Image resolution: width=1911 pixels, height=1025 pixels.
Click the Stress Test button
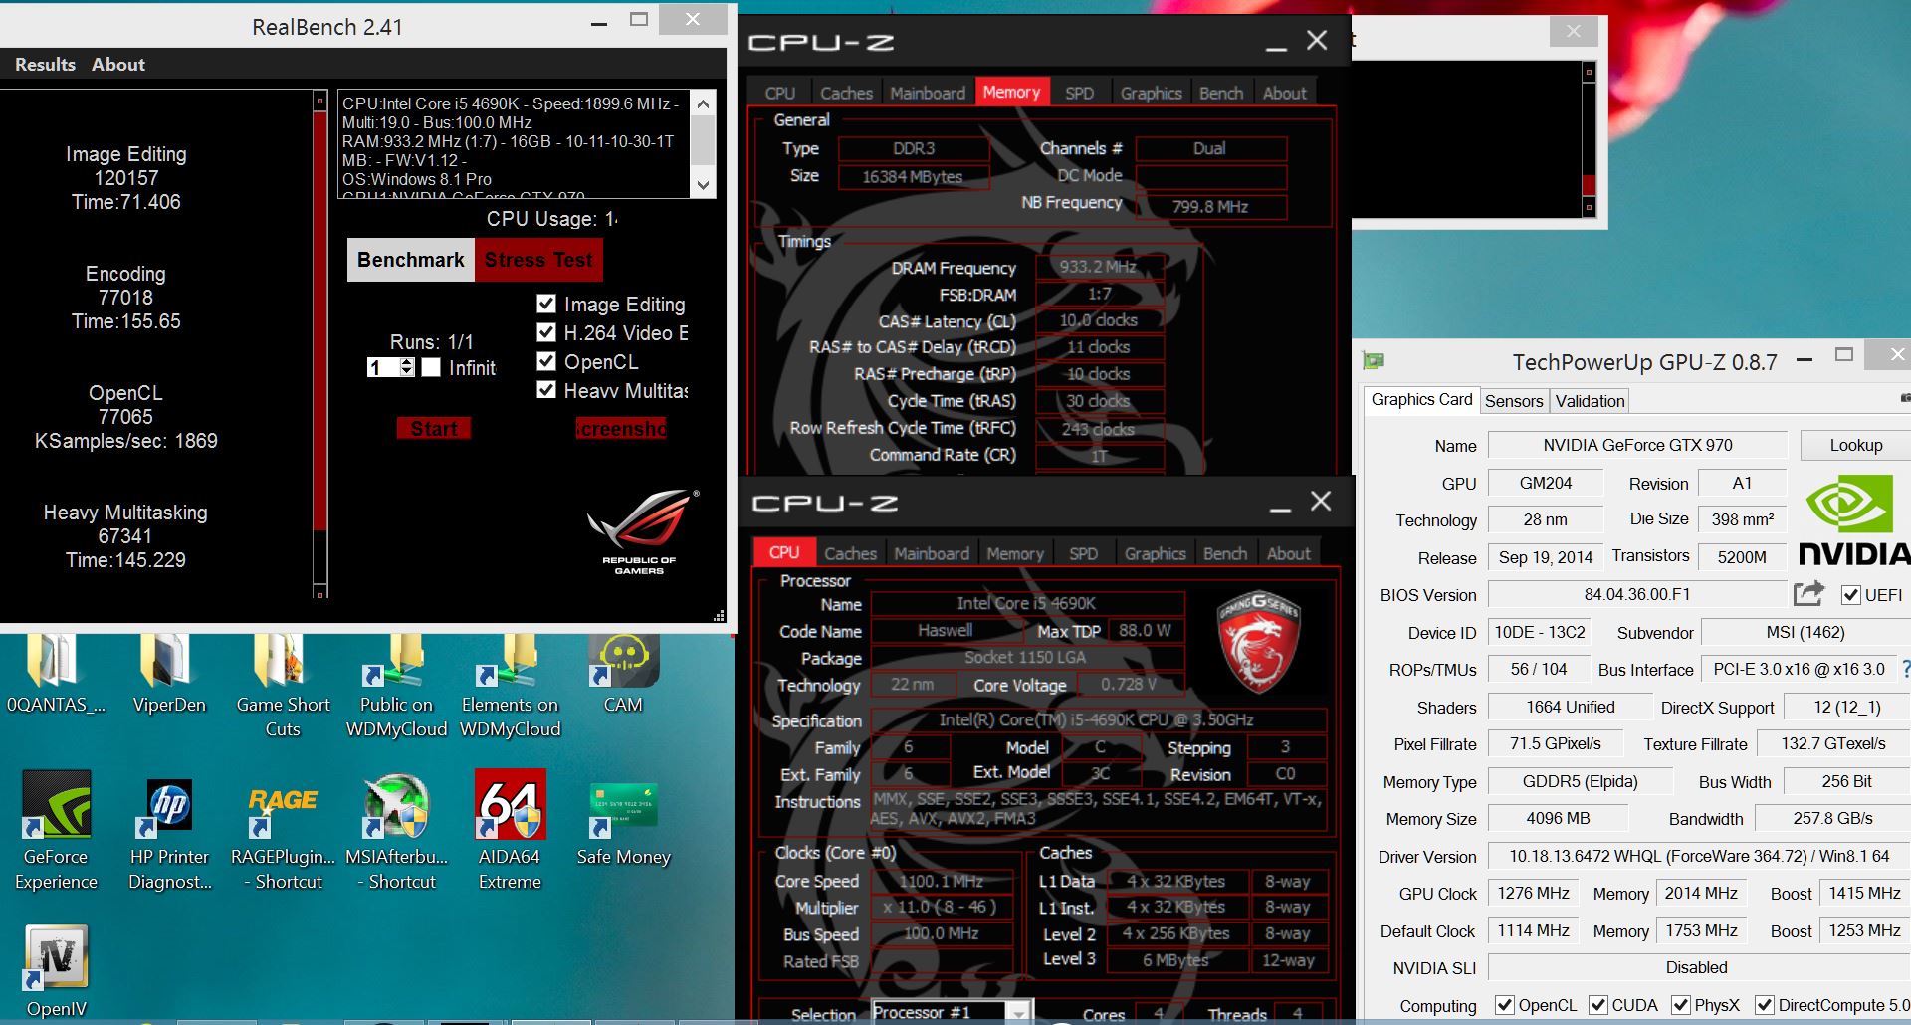[538, 260]
